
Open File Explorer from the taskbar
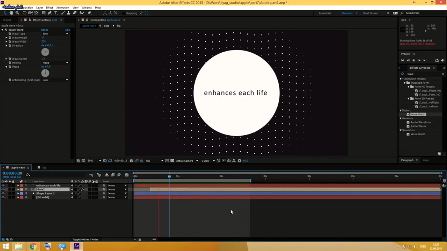(19, 246)
